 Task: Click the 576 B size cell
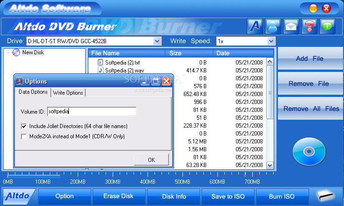(x=200, y=86)
